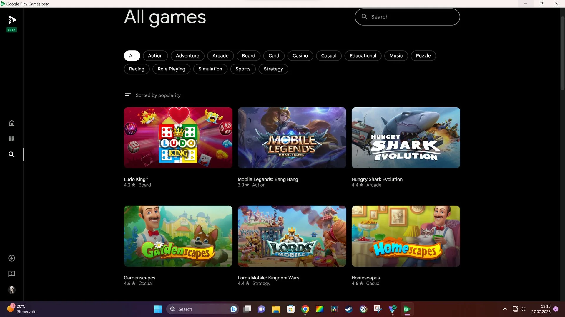Click the Lords Mobile: Kingdom Wars title
The height and width of the screenshot is (317, 565).
point(268,278)
